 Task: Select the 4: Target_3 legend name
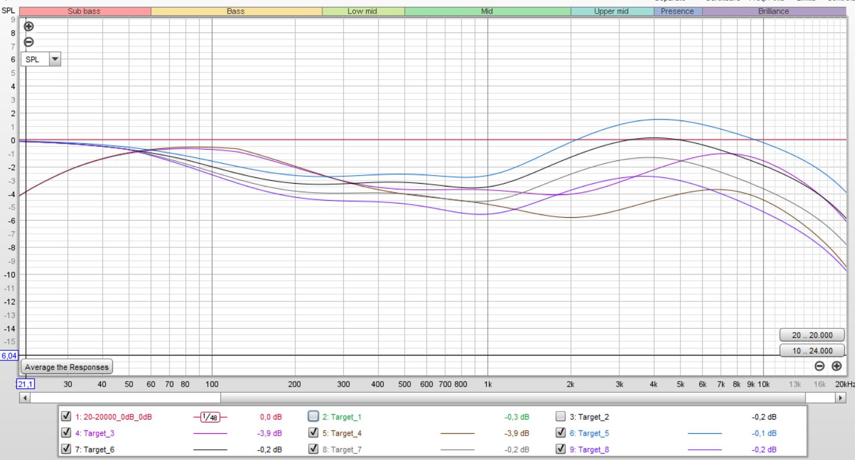pyautogui.click(x=95, y=433)
